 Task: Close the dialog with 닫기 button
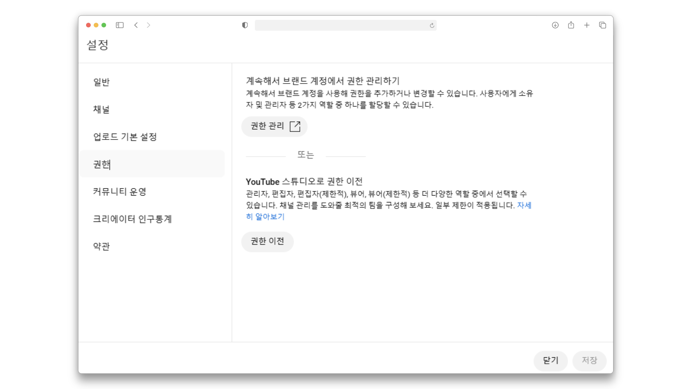[x=550, y=361]
